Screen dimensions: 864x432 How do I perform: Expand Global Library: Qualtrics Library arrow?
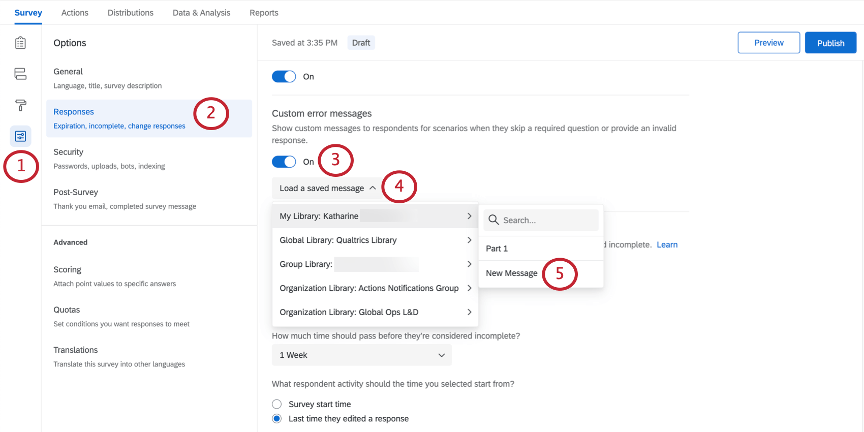click(x=469, y=240)
